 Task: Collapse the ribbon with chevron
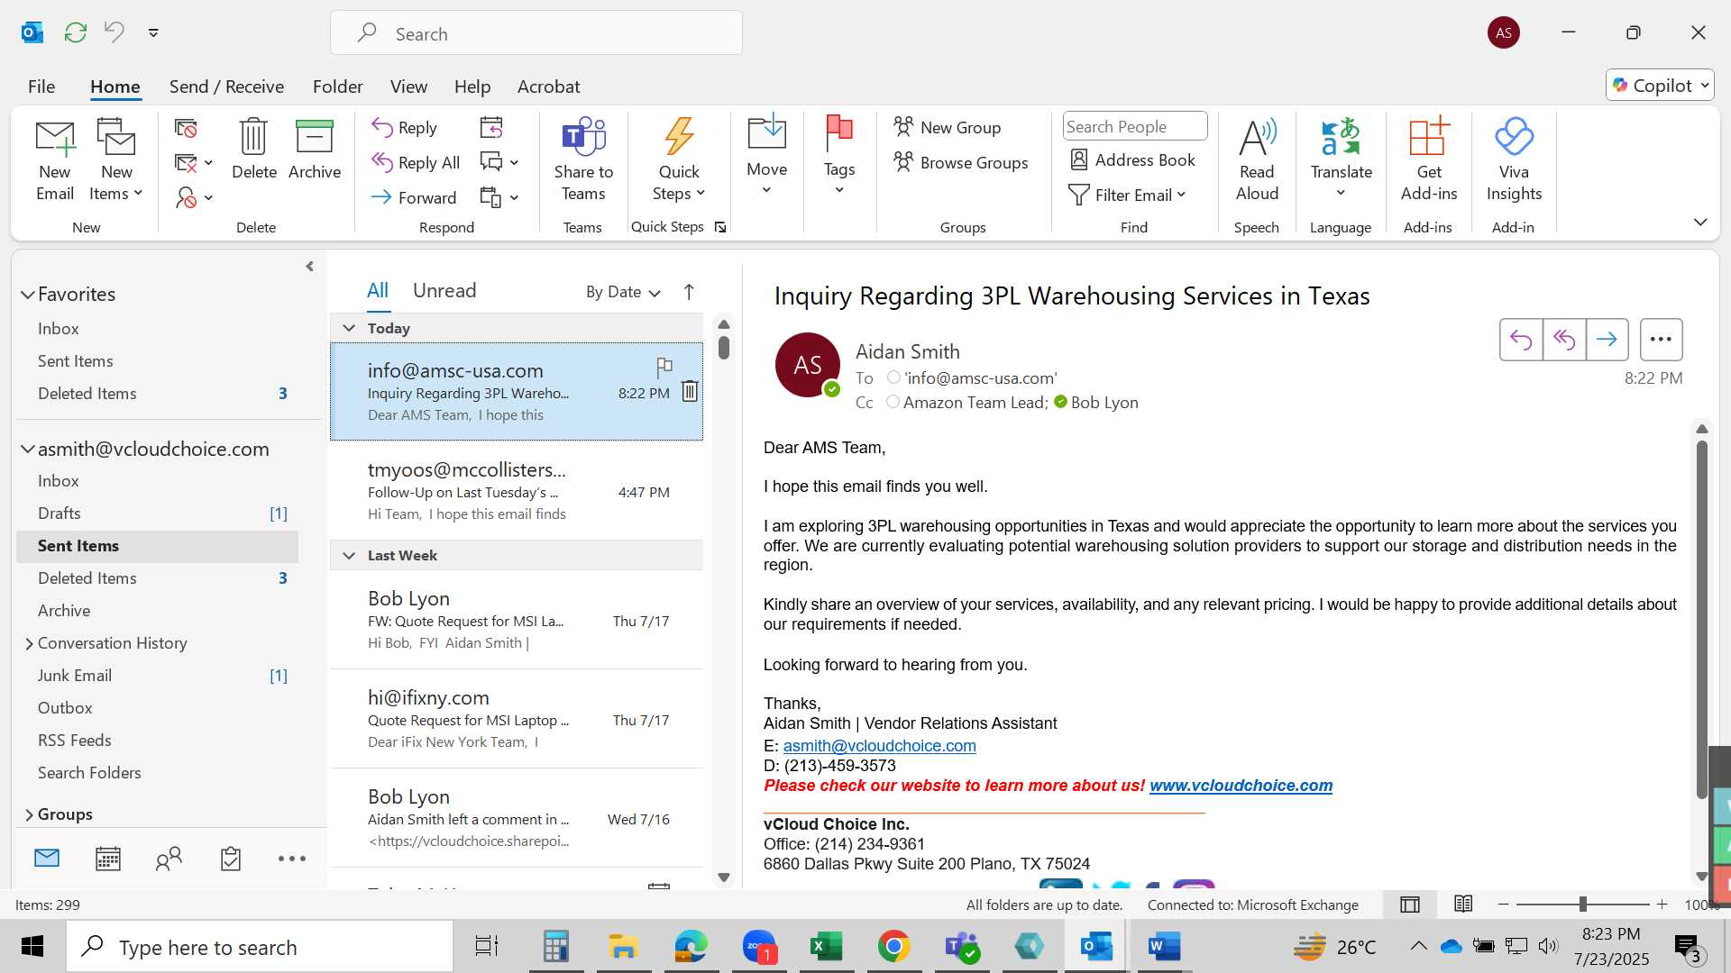tap(1700, 222)
